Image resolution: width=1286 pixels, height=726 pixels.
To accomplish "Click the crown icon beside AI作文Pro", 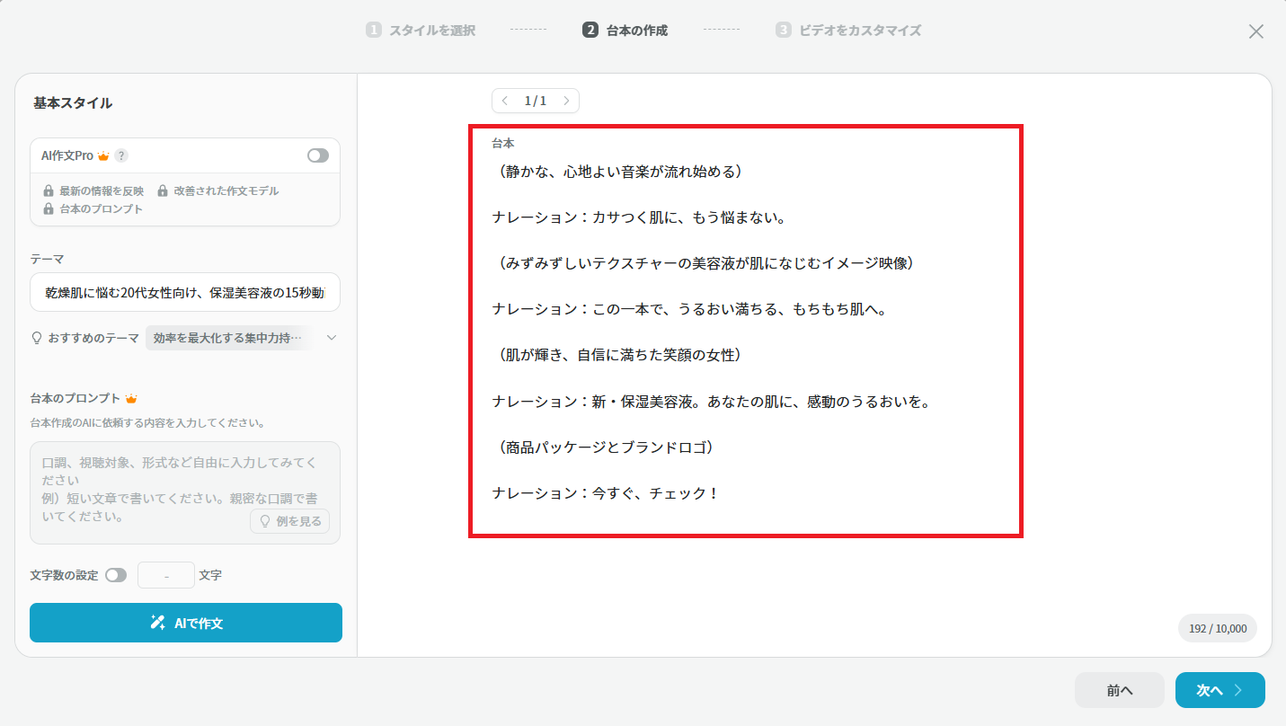I will [103, 155].
